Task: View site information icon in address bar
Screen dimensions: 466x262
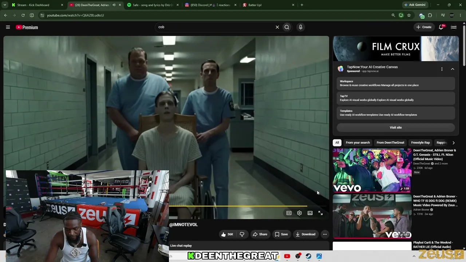Action: 42,15
